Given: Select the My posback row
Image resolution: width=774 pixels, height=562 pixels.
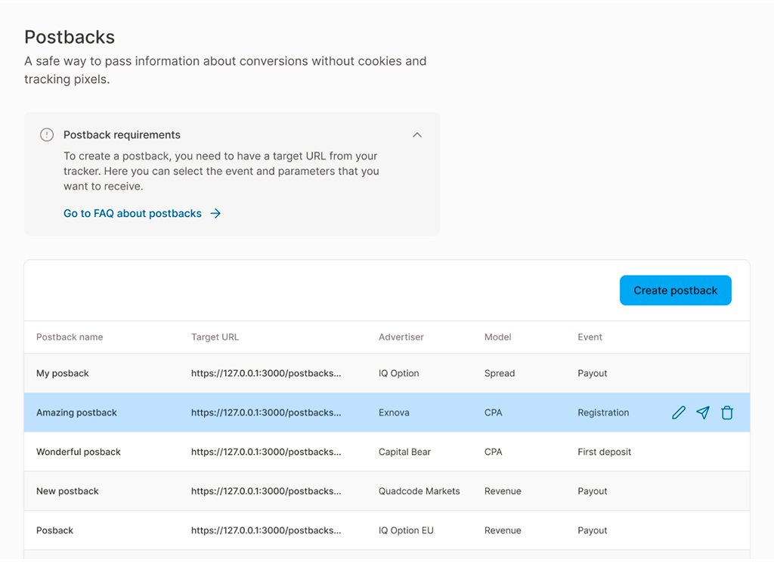Looking at the screenshot, I should [63, 373].
